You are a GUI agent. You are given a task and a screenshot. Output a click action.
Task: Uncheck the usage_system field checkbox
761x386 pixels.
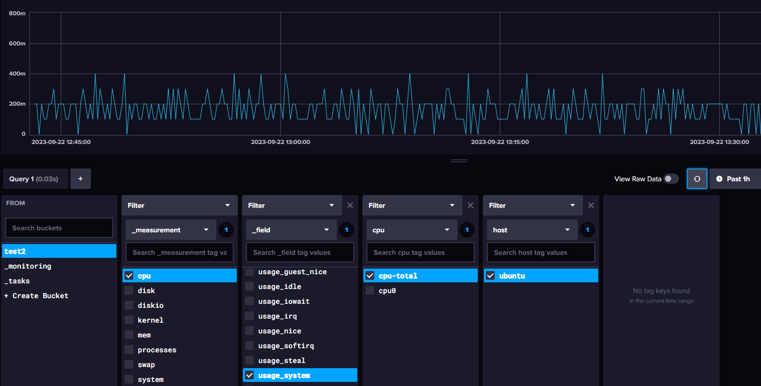(x=250, y=375)
